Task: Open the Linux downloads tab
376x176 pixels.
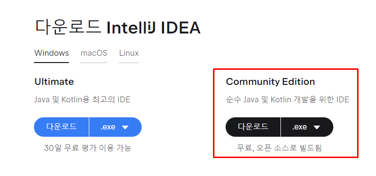Action: tap(129, 53)
